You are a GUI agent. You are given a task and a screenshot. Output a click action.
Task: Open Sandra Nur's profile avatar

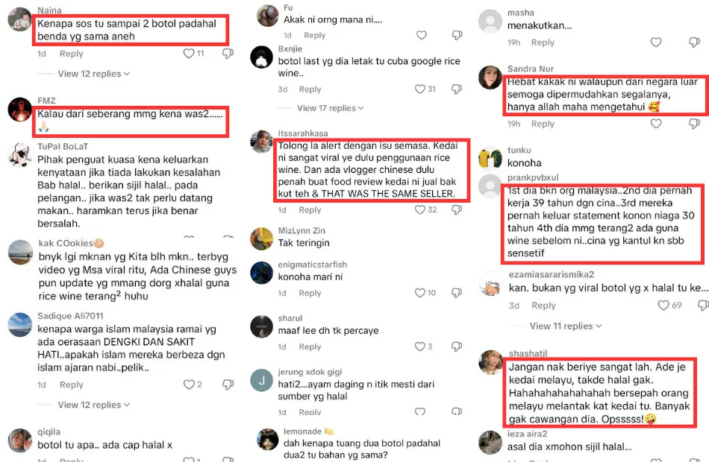[490, 77]
